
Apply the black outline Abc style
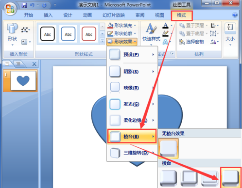[47, 34]
